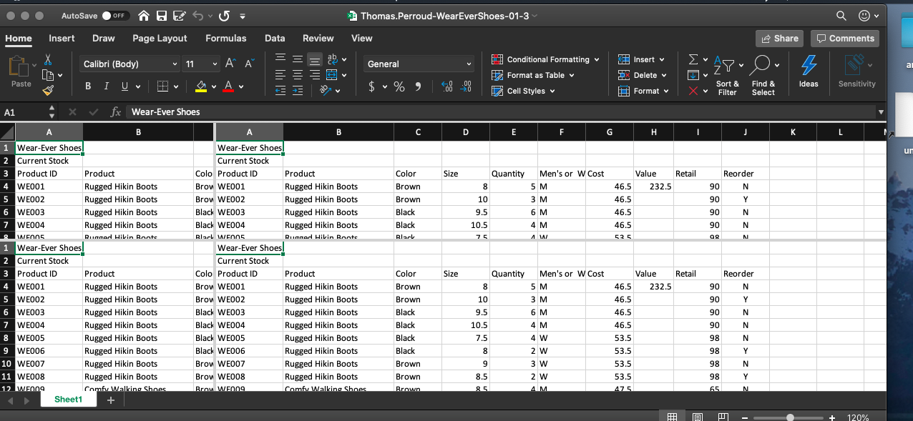Click the Paste clipboard icon

(21, 67)
